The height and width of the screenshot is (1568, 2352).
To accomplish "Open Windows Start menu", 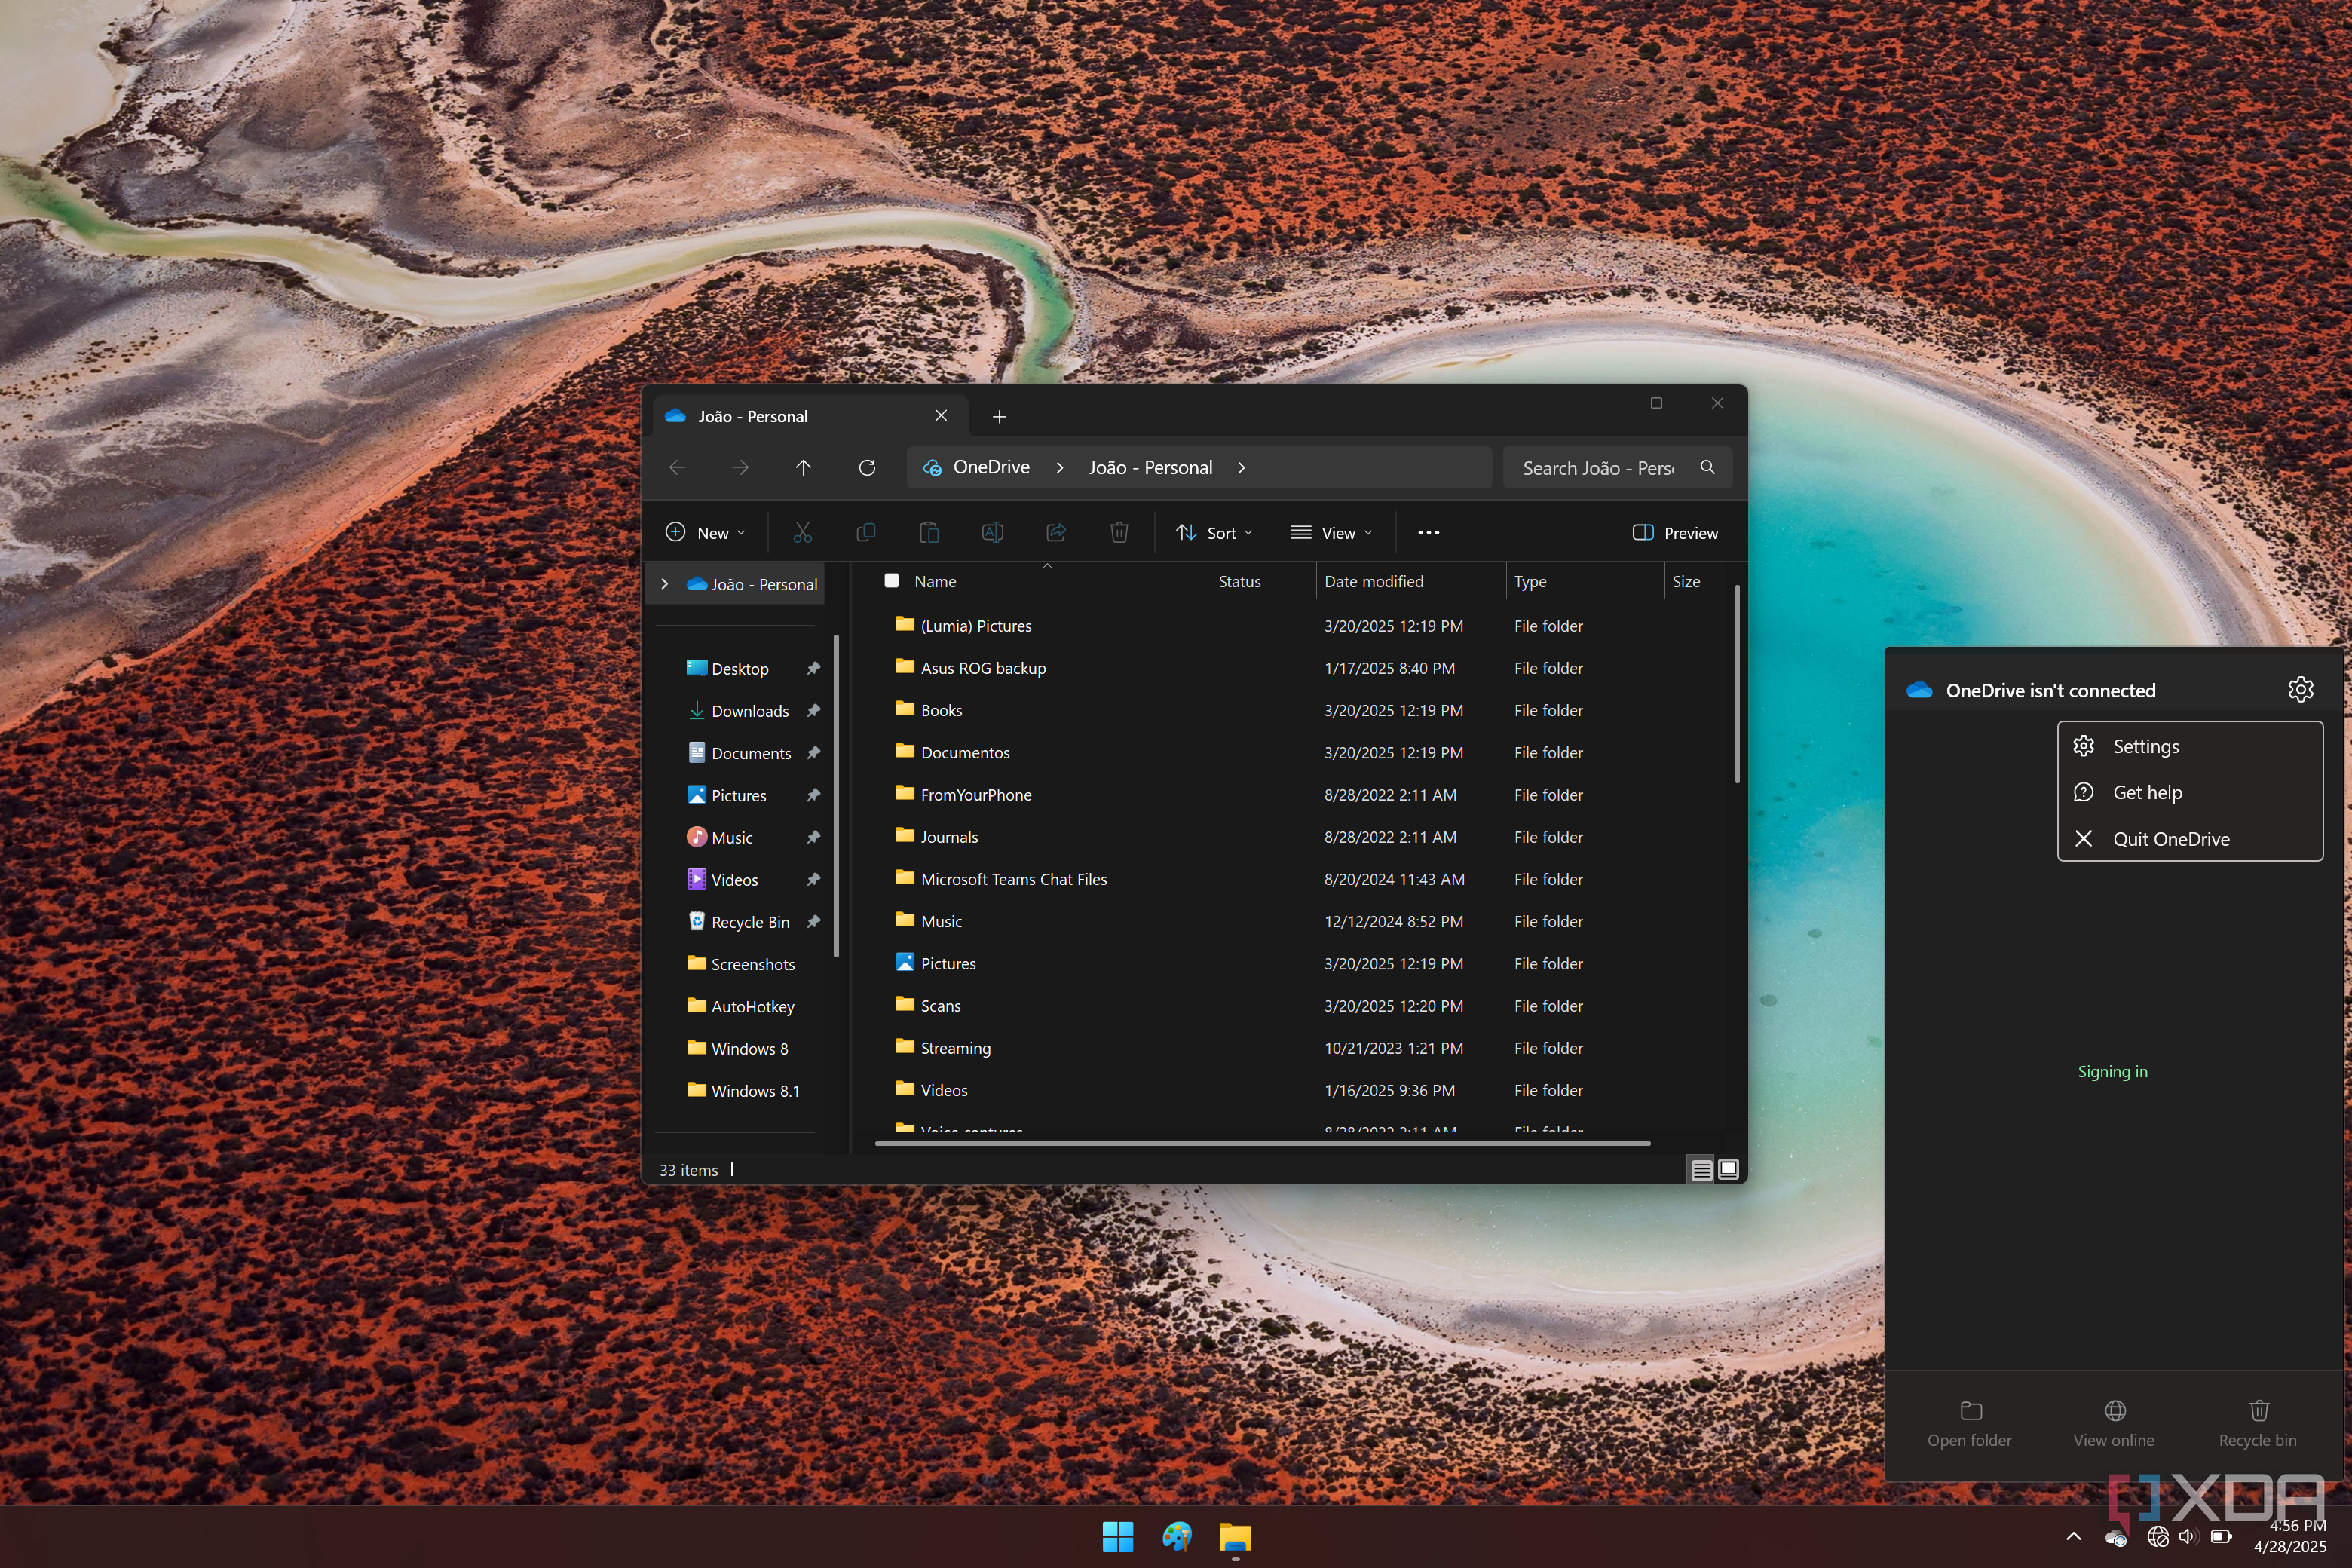I will [x=1118, y=1537].
